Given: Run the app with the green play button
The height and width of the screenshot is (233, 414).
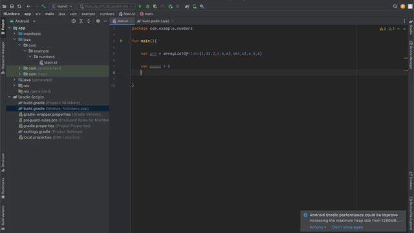Looking at the screenshot, I should pyautogui.click(x=140, y=6).
